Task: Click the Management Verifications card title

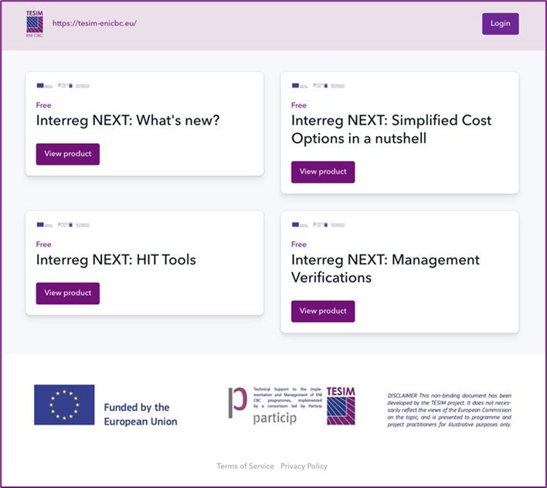Action: click(x=385, y=268)
